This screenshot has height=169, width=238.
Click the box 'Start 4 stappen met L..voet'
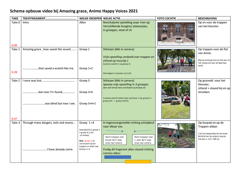143,140
